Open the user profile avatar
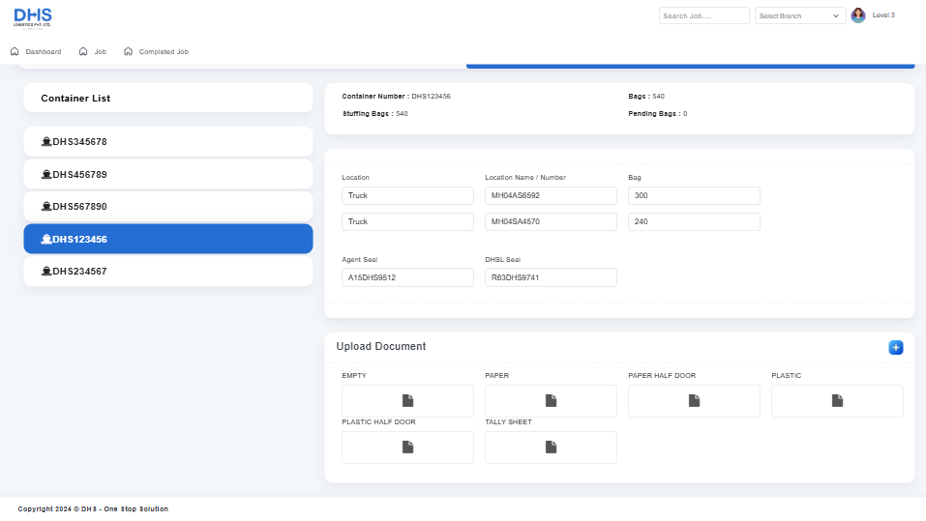 (857, 15)
